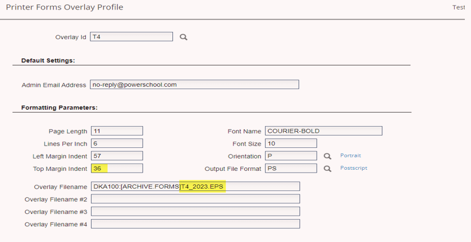Focus the Font Name field
The image size is (471, 242).
323,131
